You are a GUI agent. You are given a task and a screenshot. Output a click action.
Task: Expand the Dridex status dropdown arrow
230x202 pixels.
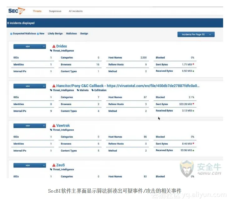point(44,47)
